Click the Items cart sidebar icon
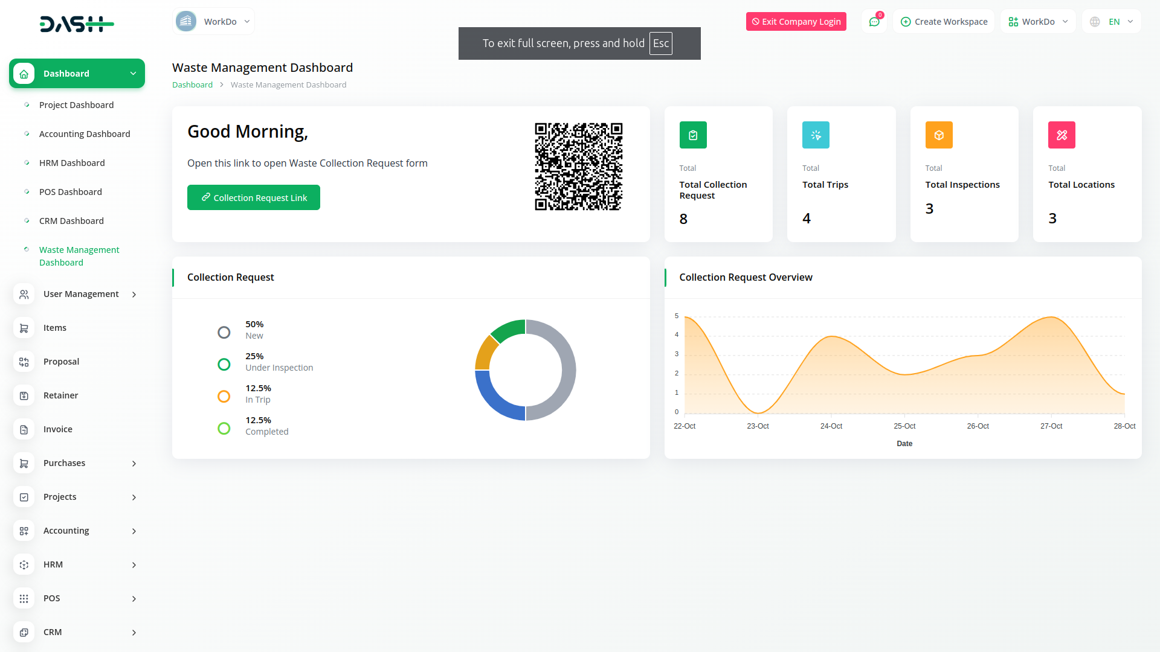This screenshot has height=652, width=1160. coord(24,328)
